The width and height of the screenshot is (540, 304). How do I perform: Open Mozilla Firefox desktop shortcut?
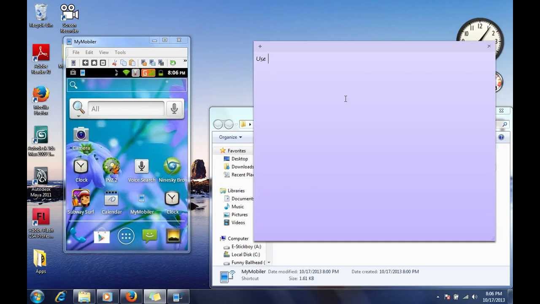click(x=41, y=100)
